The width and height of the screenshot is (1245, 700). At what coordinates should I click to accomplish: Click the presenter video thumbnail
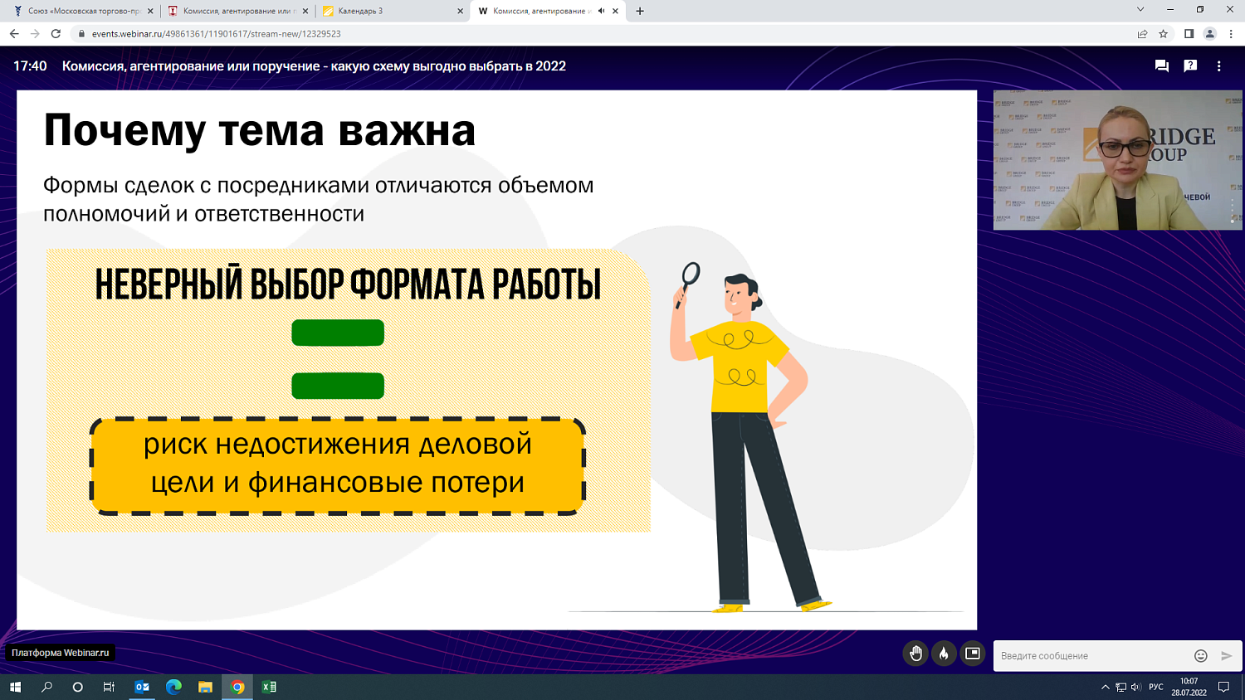tap(1117, 160)
